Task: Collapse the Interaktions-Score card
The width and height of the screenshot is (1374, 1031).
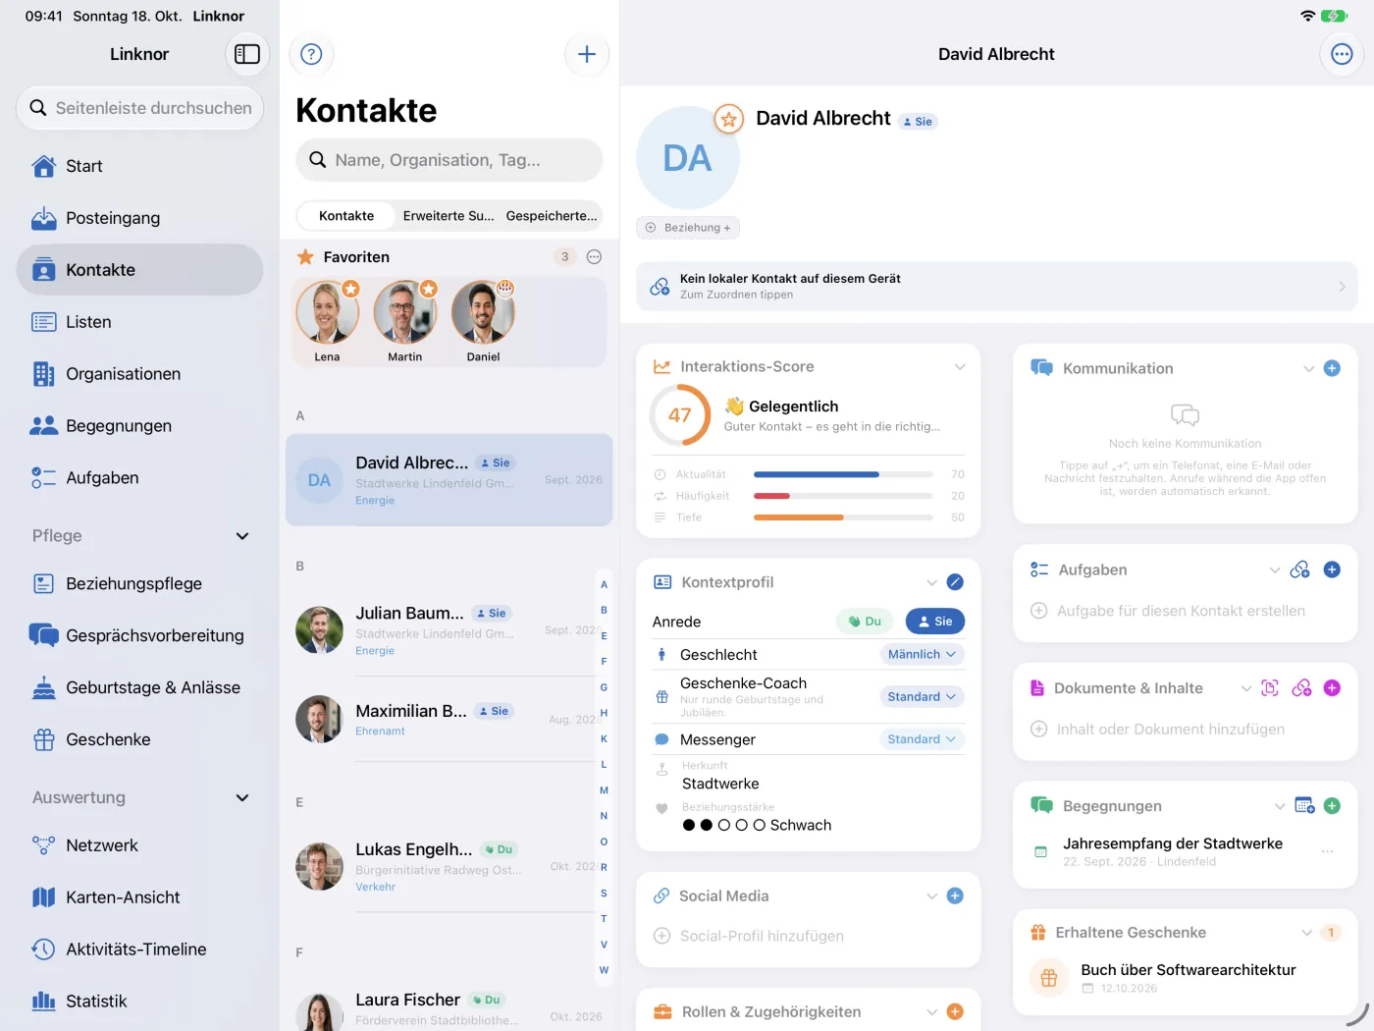Action: tap(960, 366)
